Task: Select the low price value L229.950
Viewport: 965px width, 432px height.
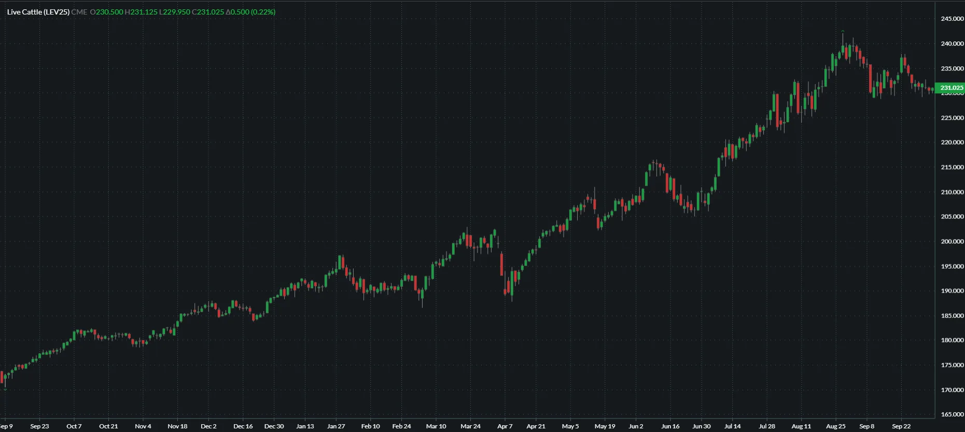Action: point(175,12)
